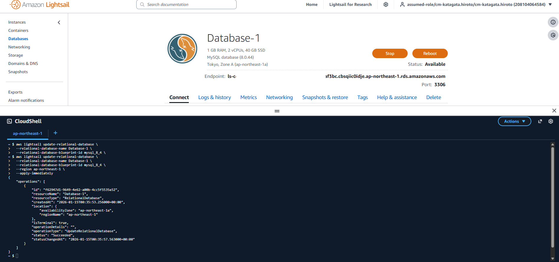Click the Database-1 title heading
The width and height of the screenshot is (559, 262).
tap(233, 38)
